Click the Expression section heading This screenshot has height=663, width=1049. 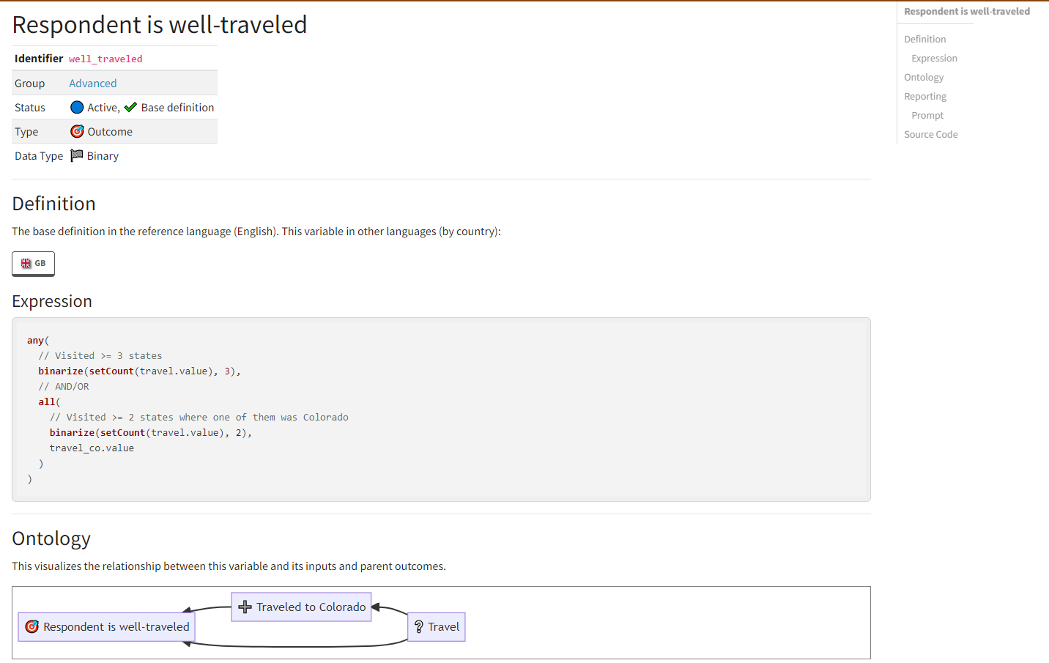52,301
